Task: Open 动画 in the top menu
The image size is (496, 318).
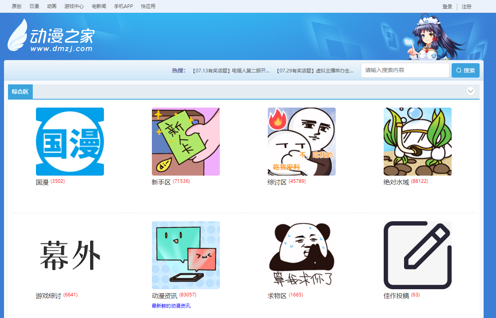Action: click(x=52, y=6)
